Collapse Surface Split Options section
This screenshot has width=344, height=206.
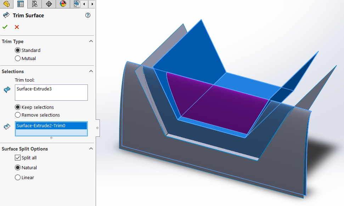pos(91,148)
